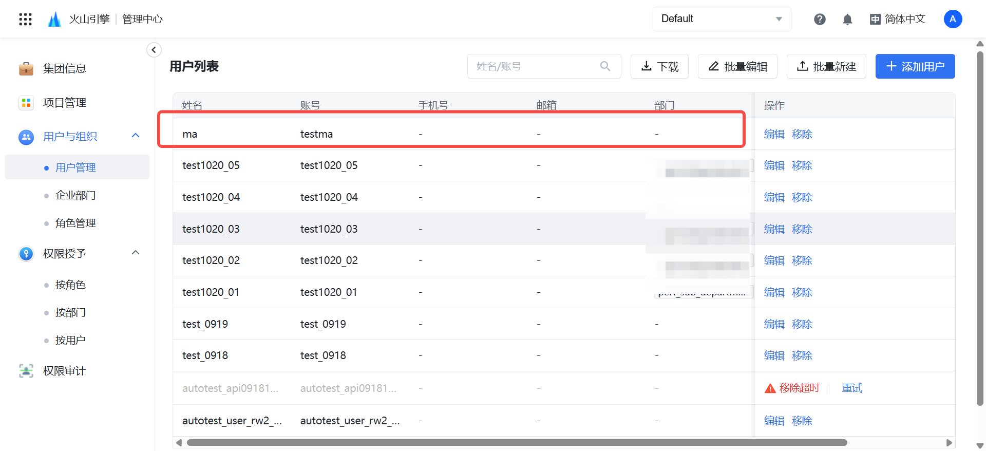Edit user test1020_02
The height and width of the screenshot is (451, 986).
[774, 260]
